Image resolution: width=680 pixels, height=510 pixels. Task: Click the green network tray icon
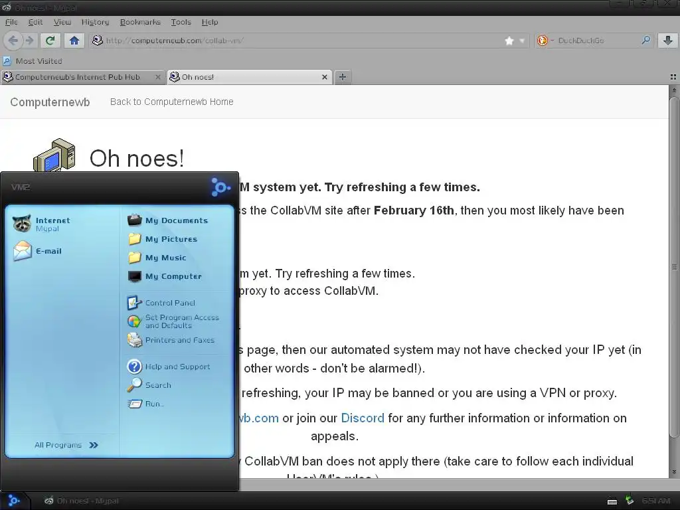tap(629, 501)
